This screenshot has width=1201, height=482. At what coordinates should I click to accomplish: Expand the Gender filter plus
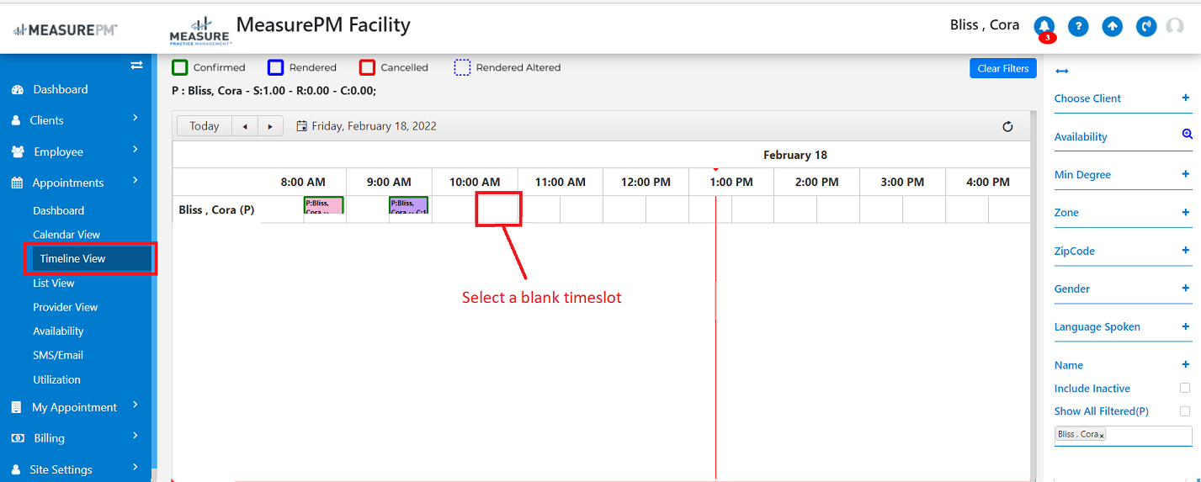(x=1186, y=288)
